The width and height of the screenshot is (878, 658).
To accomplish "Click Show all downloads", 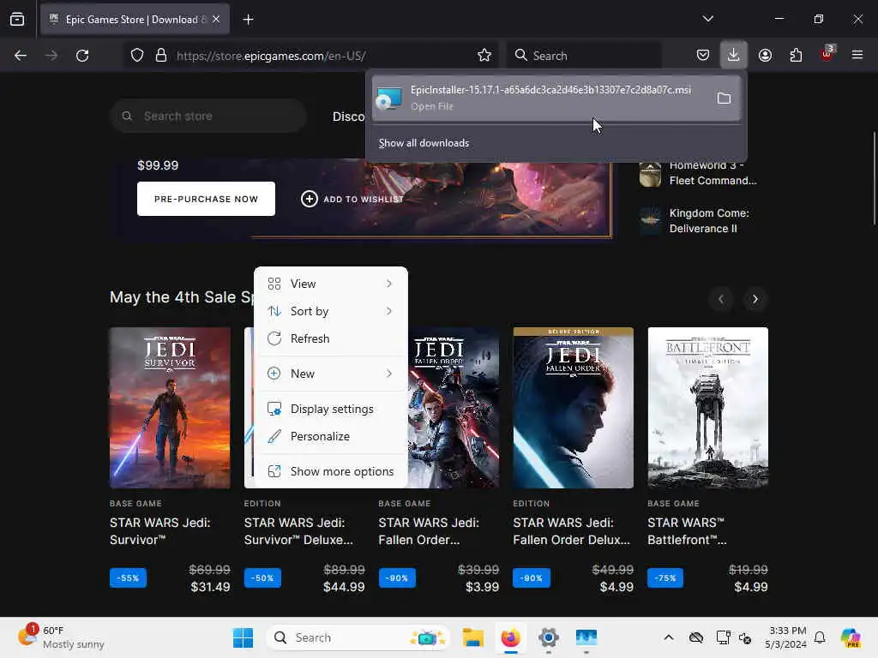I will click(424, 143).
